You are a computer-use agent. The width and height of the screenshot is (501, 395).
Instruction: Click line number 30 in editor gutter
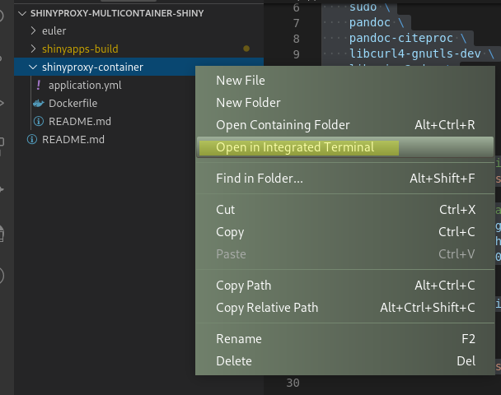click(293, 383)
